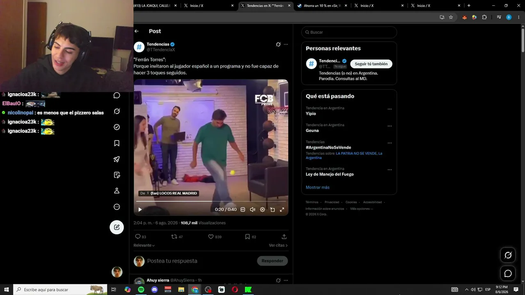Switch to first Inicio / X tab
525x295 pixels.
pyautogui.click(x=209, y=6)
